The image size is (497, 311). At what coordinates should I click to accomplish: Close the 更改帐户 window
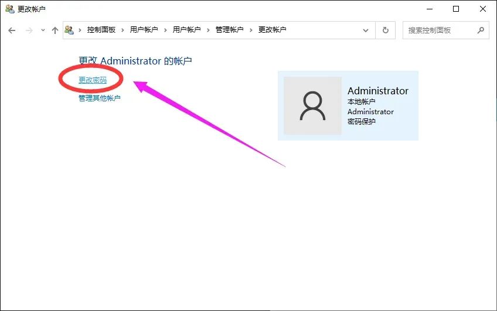point(483,9)
